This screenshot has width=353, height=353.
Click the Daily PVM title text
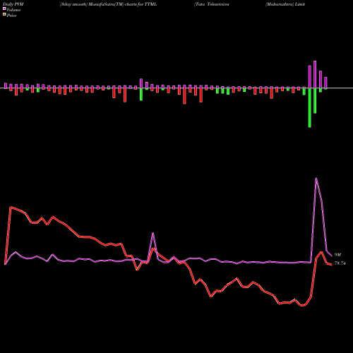pyautogui.click(x=13, y=4)
